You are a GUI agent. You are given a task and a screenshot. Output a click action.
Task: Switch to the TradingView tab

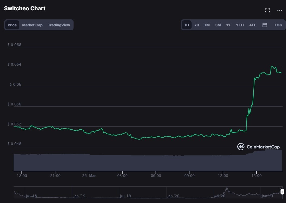(59, 25)
